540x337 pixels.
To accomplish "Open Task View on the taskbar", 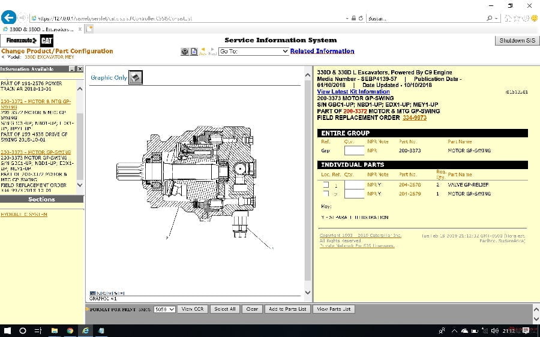I will coord(38,331).
